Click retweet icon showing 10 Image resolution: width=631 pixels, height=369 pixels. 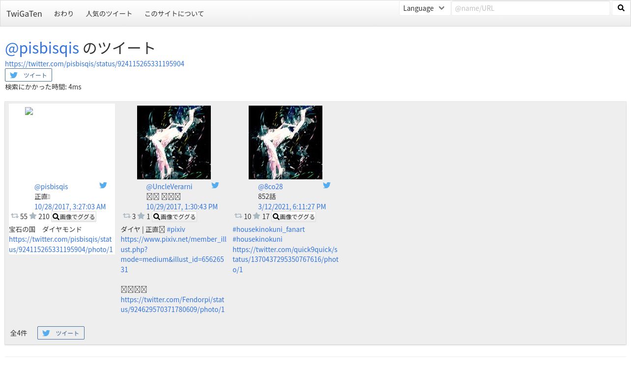238,216
